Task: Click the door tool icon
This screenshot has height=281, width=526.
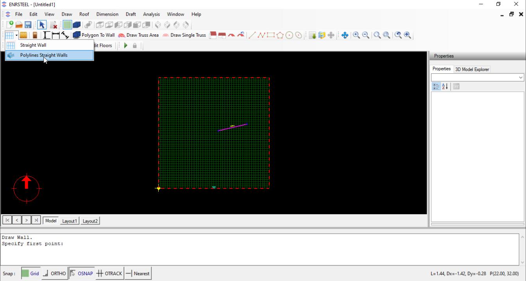Action: pyautogui.click(x=35, y=35)
